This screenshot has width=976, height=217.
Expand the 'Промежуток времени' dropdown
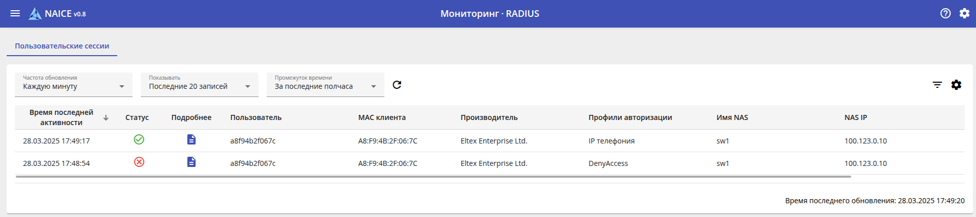point(325,85)
